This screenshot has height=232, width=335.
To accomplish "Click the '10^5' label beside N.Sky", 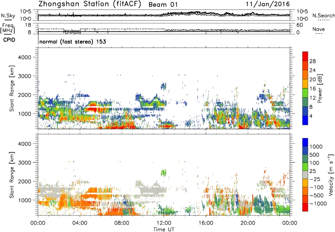I will click(x=26, y=12).
